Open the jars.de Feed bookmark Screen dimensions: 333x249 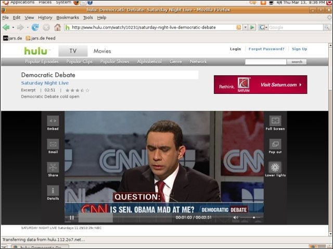[x=41, y=38]
